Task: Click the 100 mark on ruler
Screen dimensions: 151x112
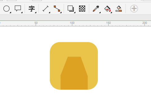Action: [72, 23]
